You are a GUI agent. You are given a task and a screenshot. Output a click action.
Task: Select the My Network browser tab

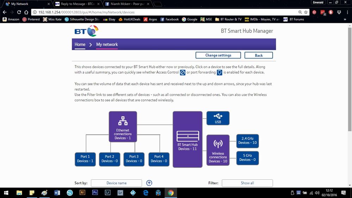[x=27, y=4]
